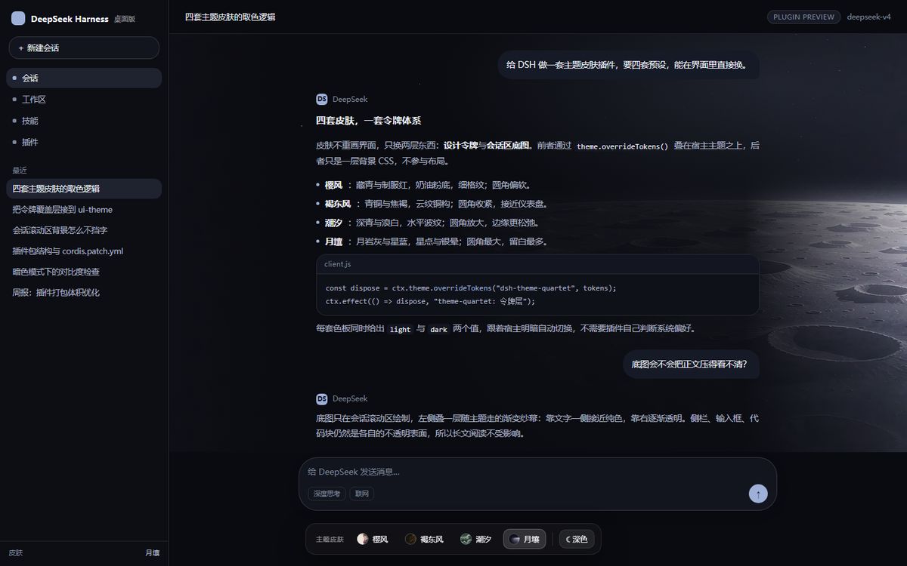Open the 会话 navigation item

(84, 78)
